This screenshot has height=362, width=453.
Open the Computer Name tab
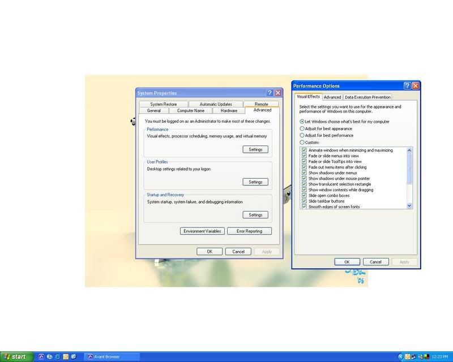click(191, 110)
